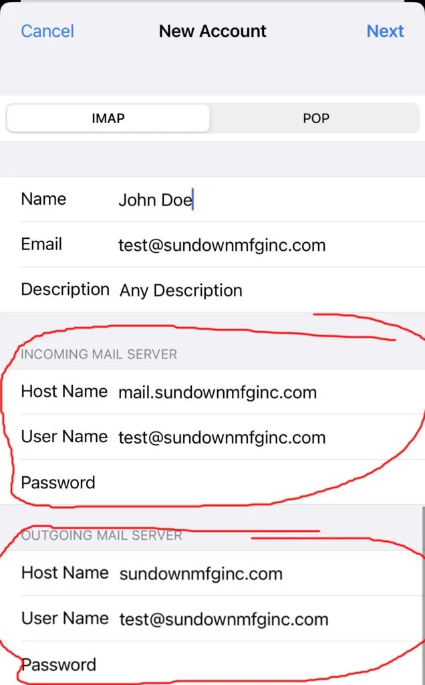Click the Email row label
This screenshot has width=425, height=685.
point(41,243)
